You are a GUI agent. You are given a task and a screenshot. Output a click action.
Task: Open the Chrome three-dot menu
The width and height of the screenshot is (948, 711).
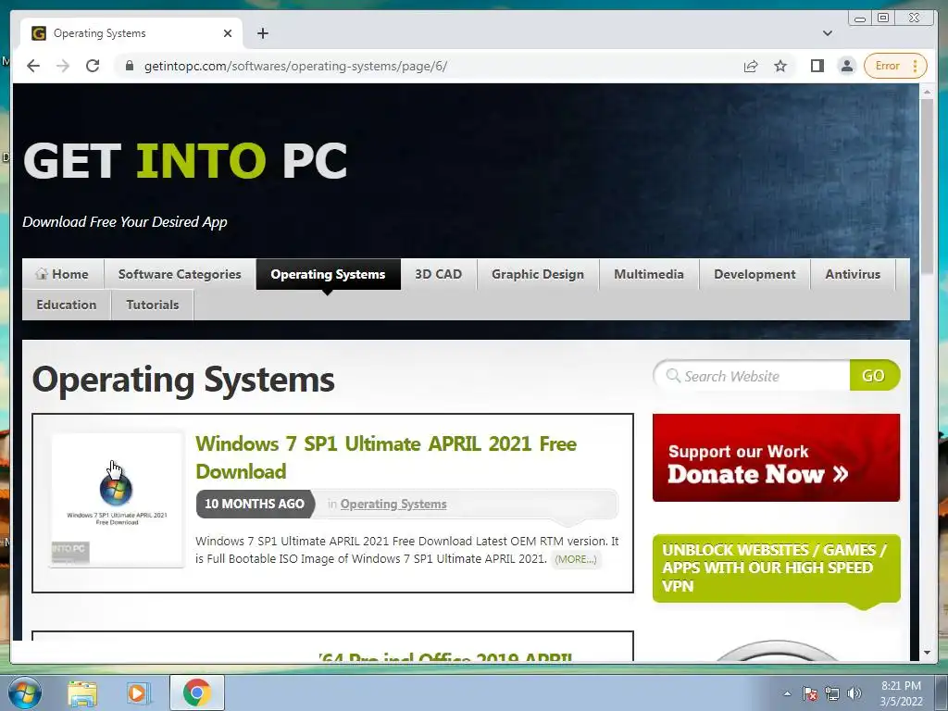click(916, 66)
